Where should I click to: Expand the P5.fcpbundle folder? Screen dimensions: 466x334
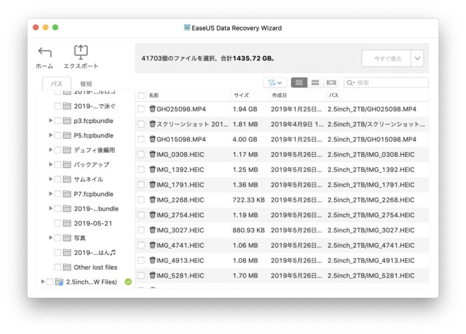coord(51,135)
